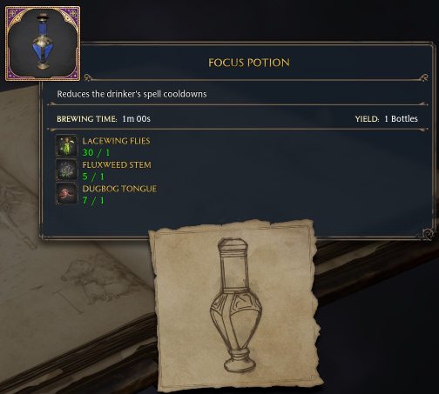Click the Fluxweed Stem label
The height and width of the screenshot is (394, 439).
click(117, 165)
